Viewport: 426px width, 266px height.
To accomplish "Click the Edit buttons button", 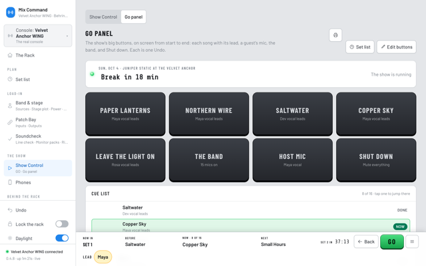I will (x=397, y=47).
